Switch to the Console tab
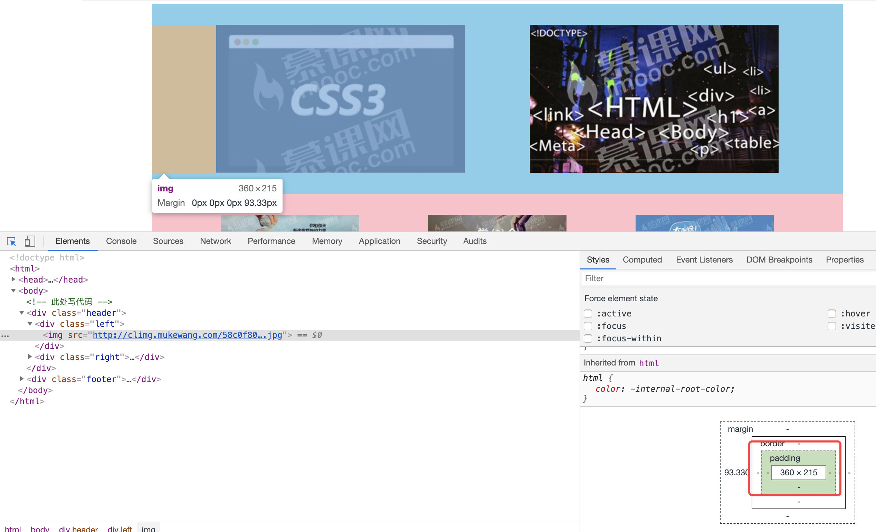Viewport: 876px width, 532px height. click(x=121, y=241)
